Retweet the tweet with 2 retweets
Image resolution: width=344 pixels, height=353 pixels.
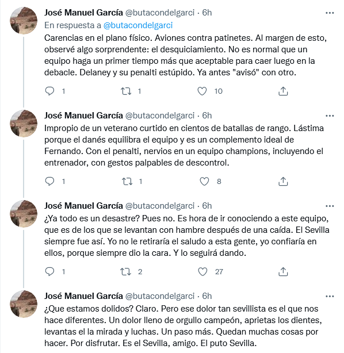coord(125,271)
